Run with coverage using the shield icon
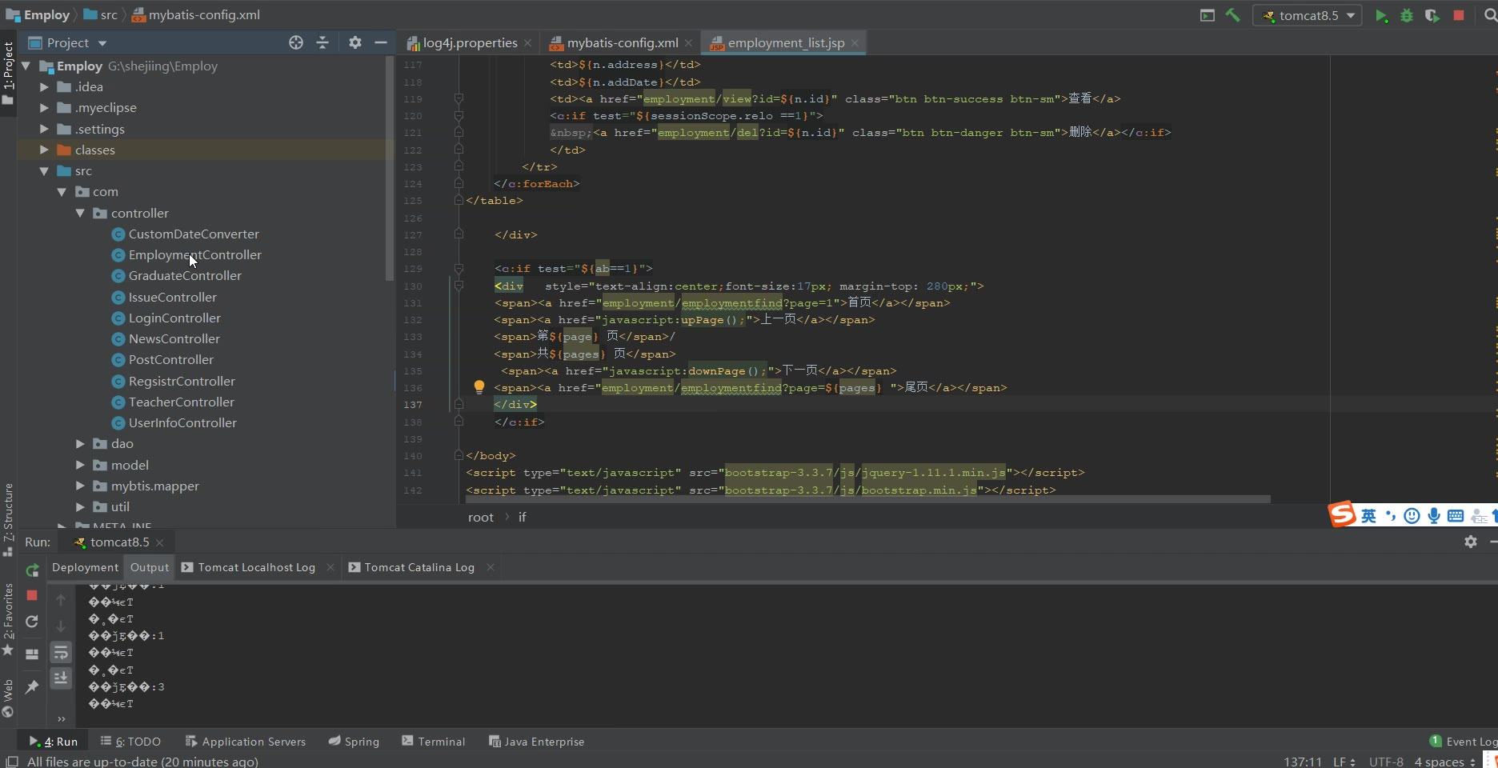Screen dimensions: 1498x768 (x=1432, y=15)
